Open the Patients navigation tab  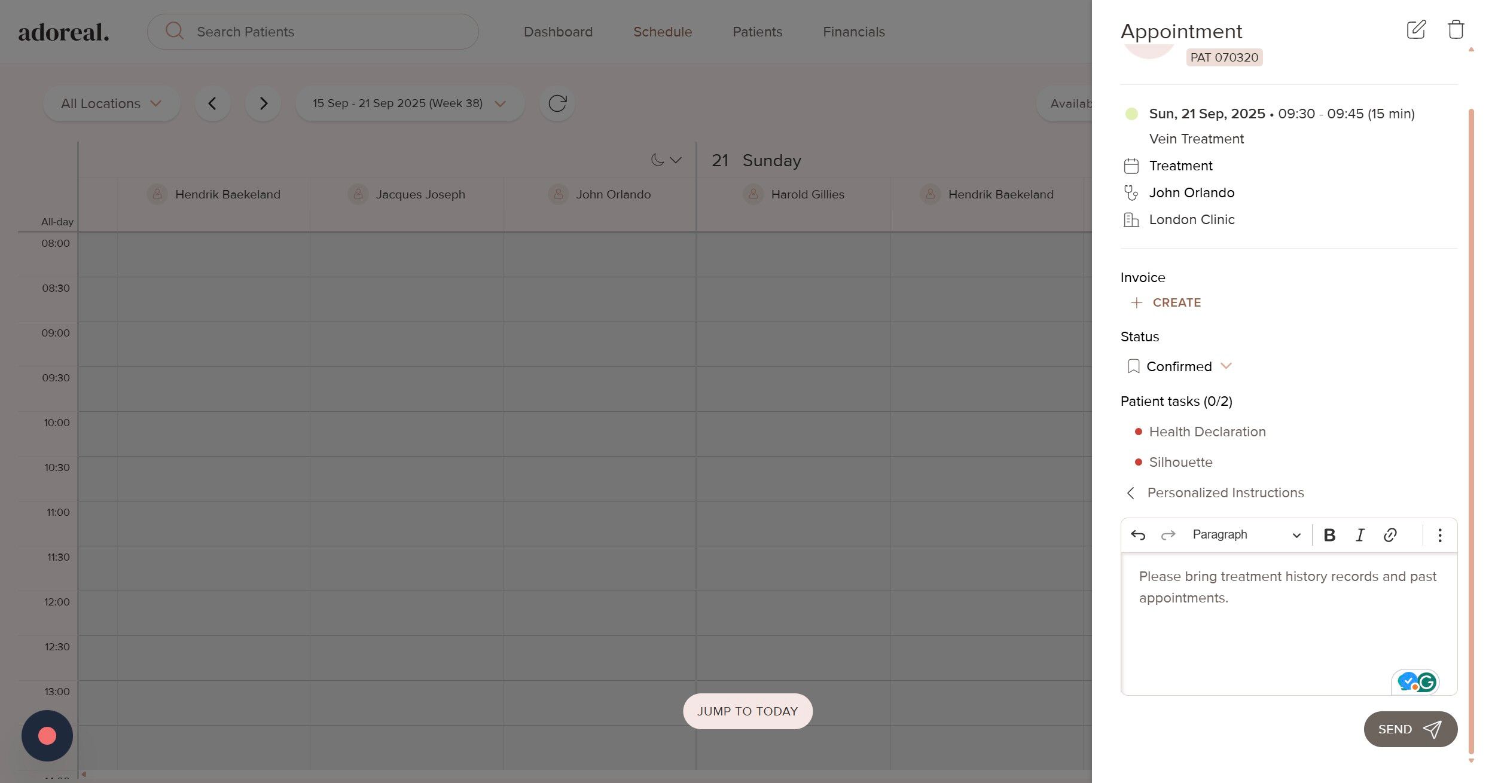(x=757, y=32)
